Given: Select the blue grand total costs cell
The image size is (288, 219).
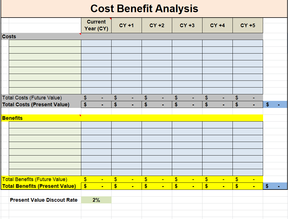Looking at the screenshot, I should tap(275, 105).
